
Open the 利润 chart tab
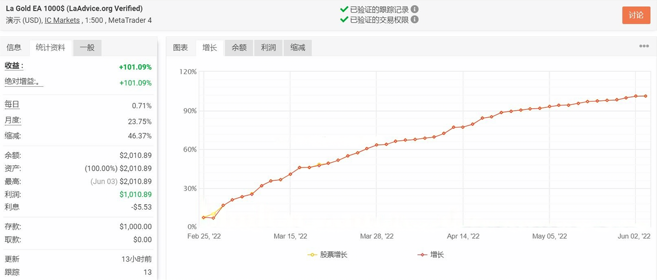[269, 48]
